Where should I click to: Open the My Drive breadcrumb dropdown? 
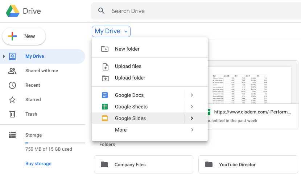coord(111,31)
